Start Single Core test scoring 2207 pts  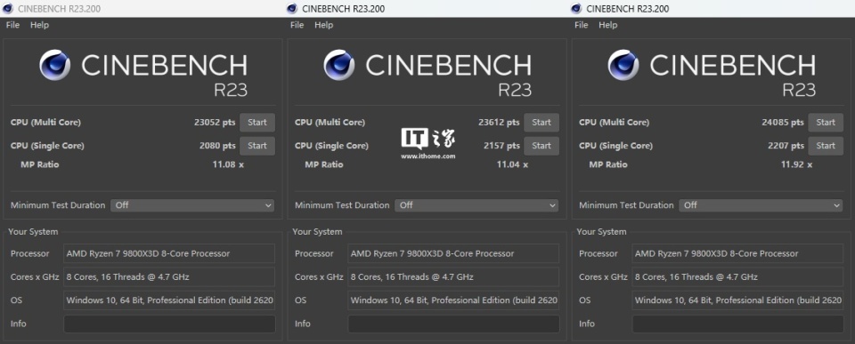[x=826, y=146]
